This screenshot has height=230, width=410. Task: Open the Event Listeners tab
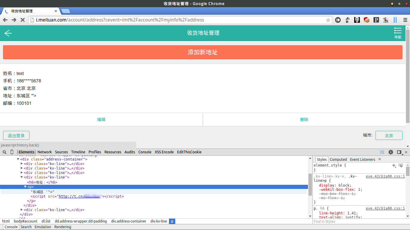[363, 160]
